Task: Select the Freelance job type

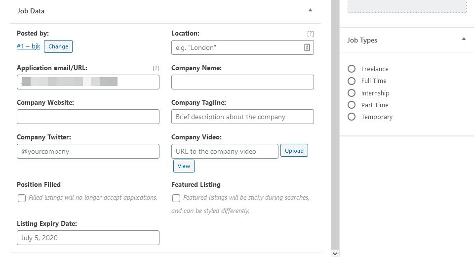Action: (351, 69)
